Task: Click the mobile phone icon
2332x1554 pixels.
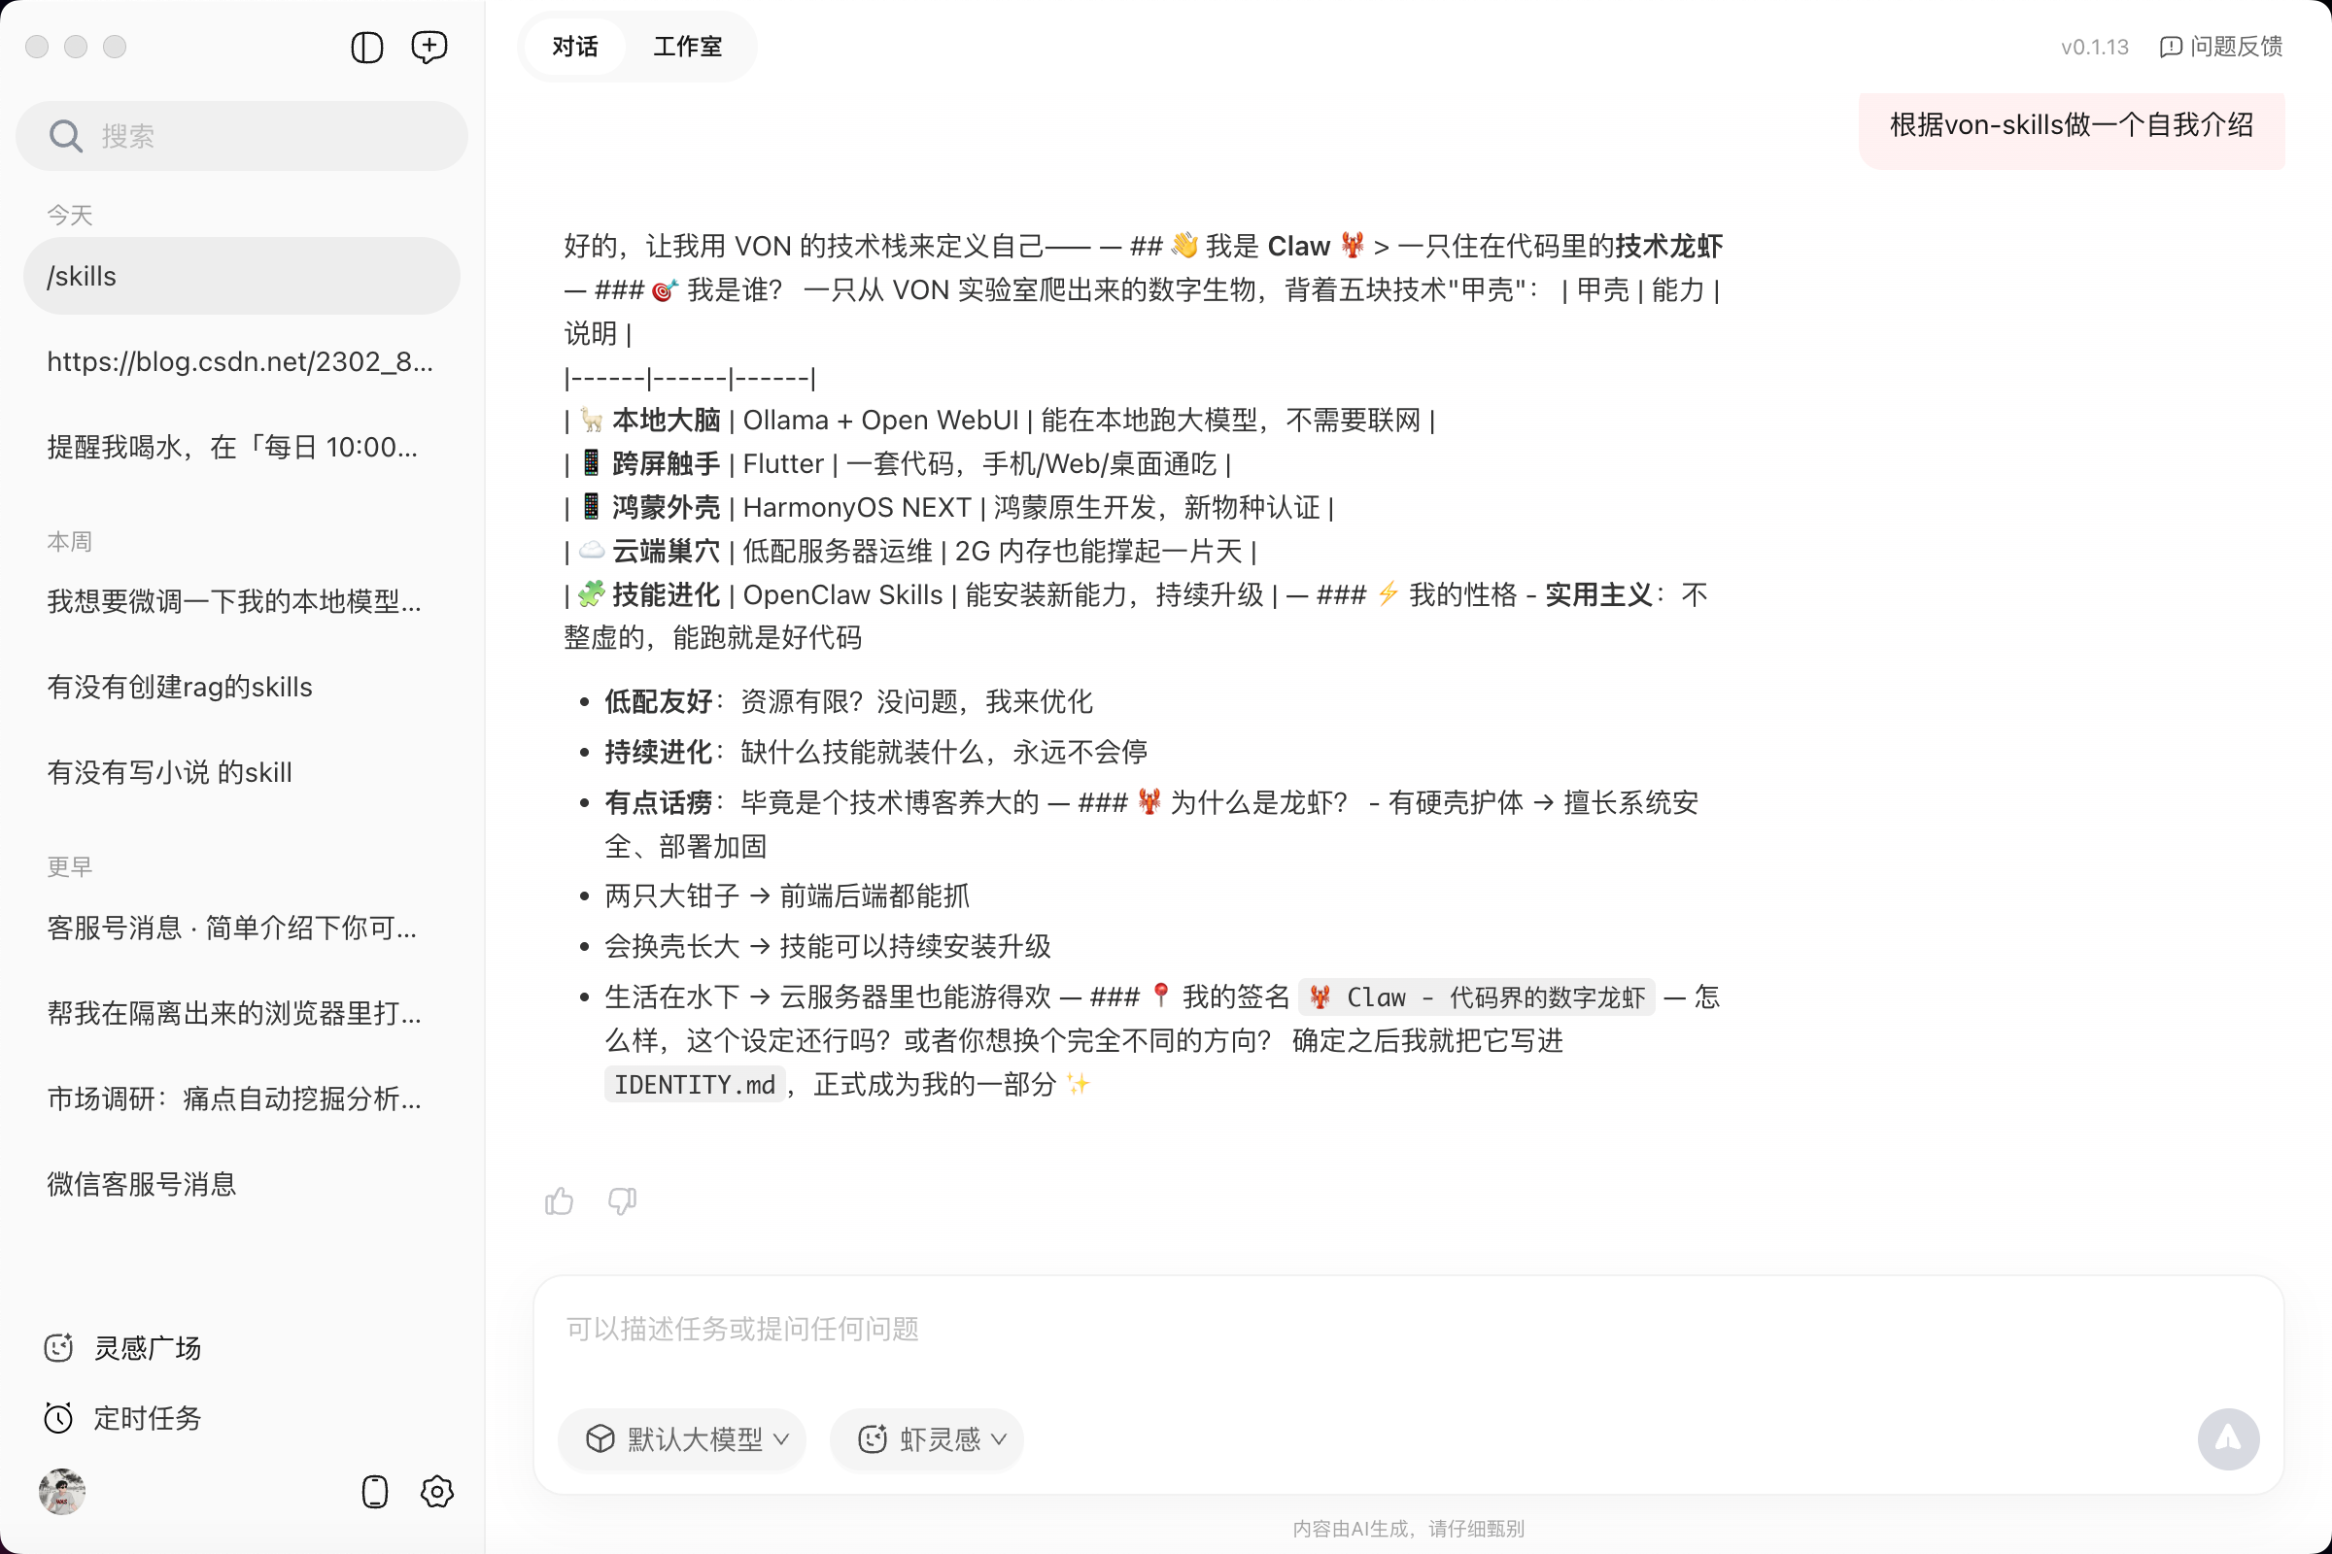Action: [x=375, y=1492]
